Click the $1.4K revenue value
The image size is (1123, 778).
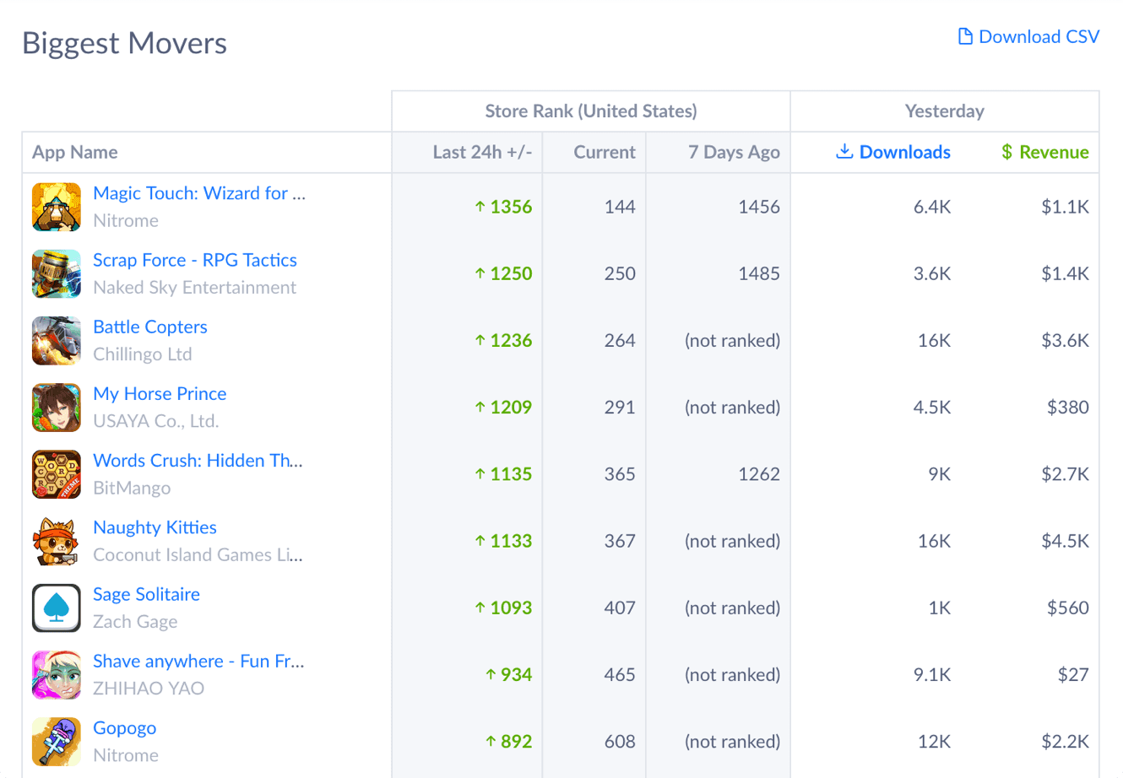pyautogui.click(x=1065, y=273)
